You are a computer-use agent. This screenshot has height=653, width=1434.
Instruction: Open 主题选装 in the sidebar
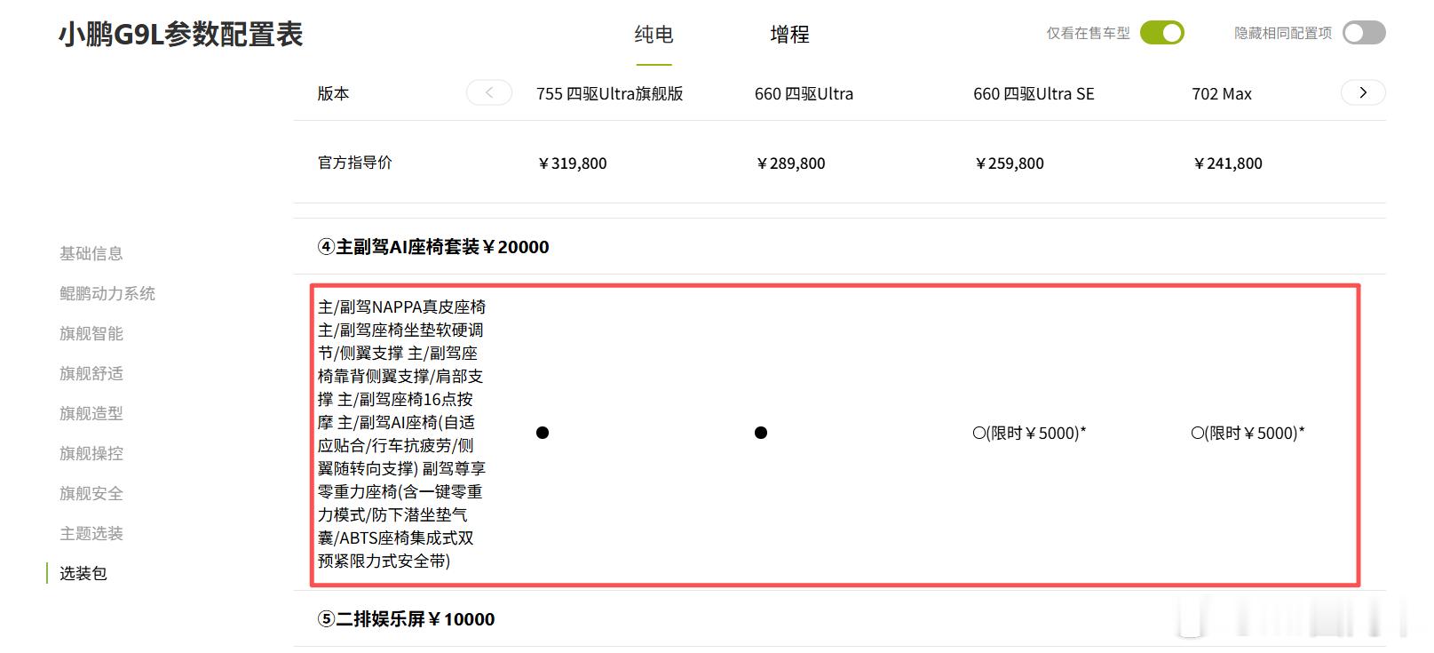click(91, 533)
